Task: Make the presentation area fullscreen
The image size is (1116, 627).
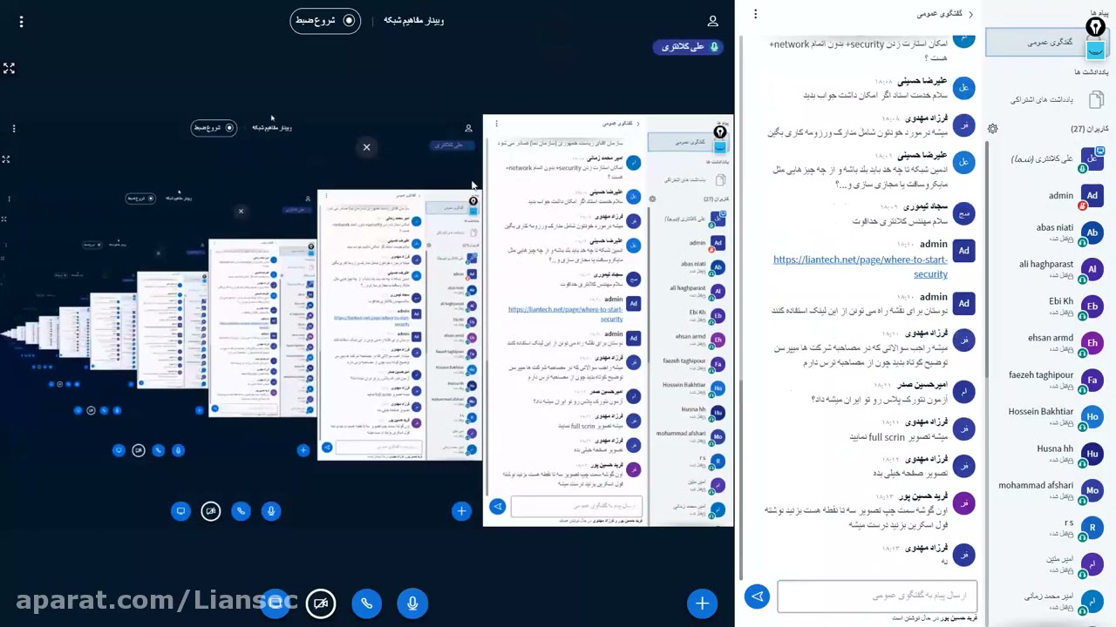Action: pos(9,68)
